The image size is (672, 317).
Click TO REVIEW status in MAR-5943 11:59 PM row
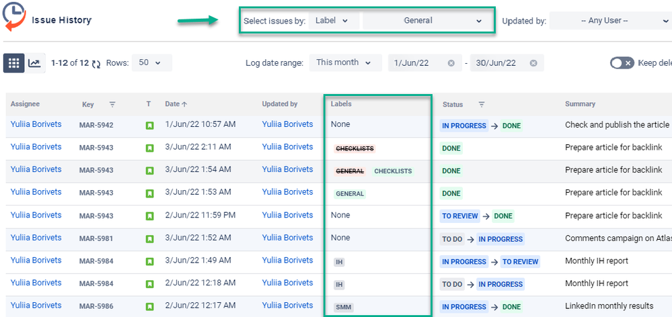tap(460, 216)
